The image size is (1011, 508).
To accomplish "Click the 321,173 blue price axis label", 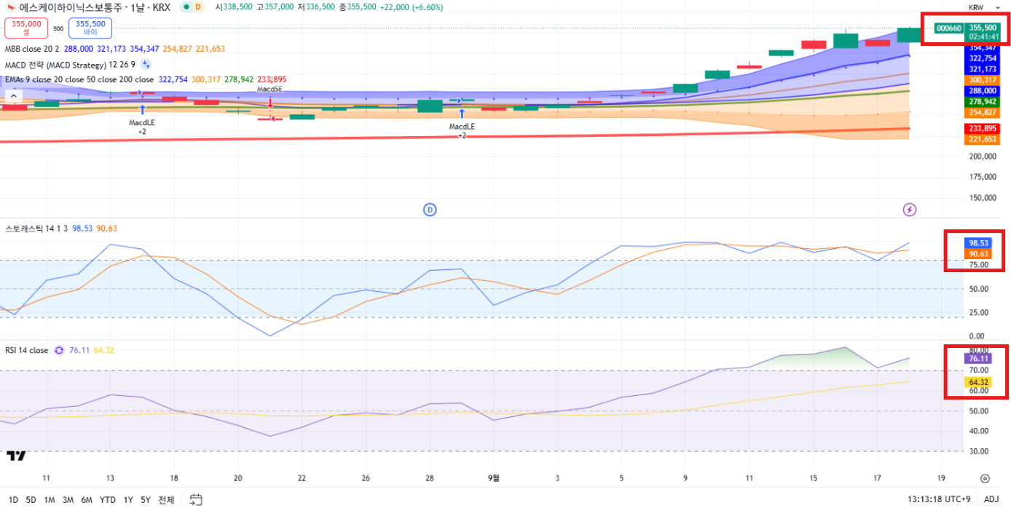I will 983,69.
